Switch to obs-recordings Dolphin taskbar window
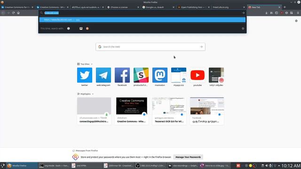 pyautogui.click(x=182, y=166)
